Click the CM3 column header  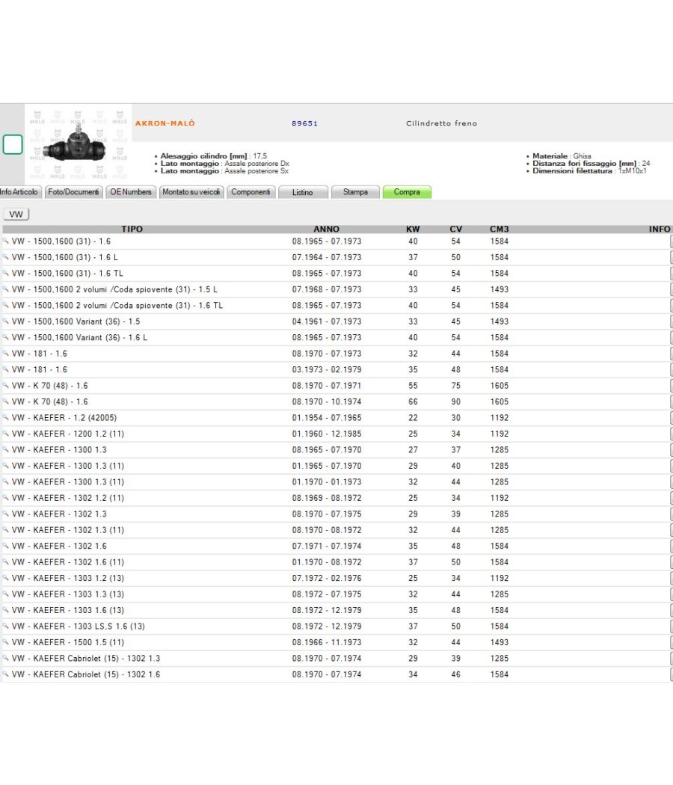pos(500,229)
